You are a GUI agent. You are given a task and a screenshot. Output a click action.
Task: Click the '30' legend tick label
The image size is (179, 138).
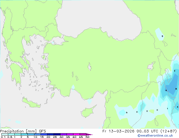[x=62, y=137]
